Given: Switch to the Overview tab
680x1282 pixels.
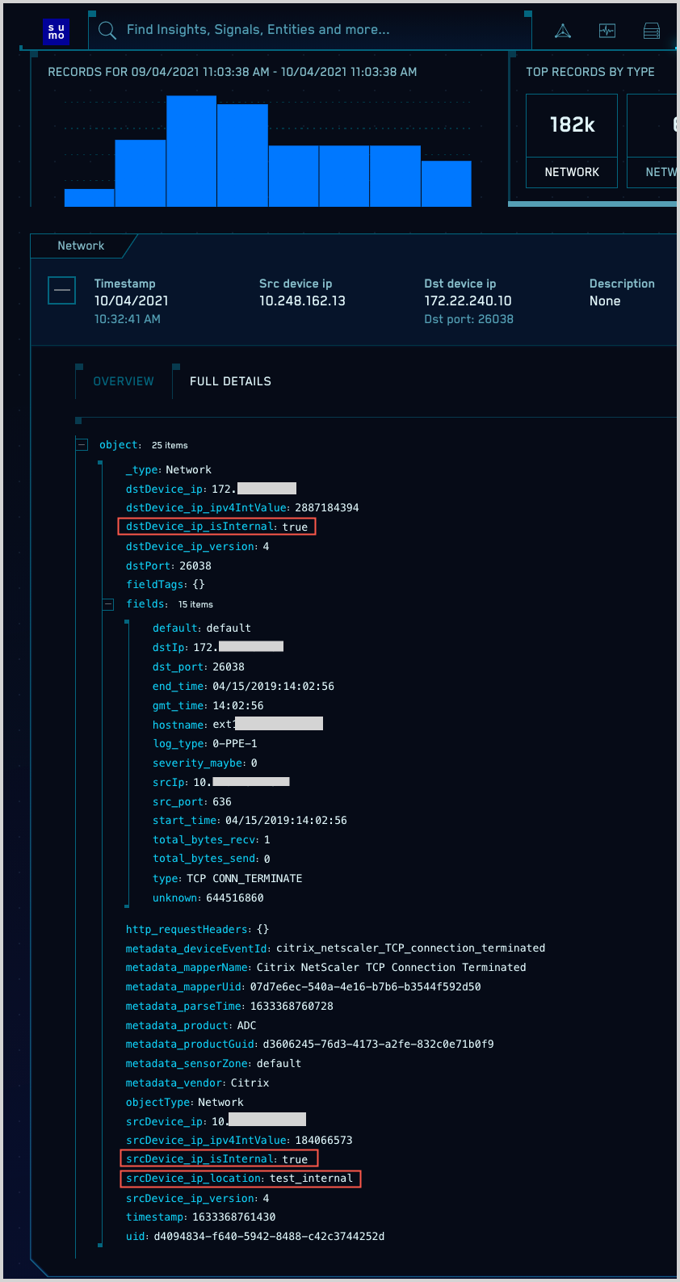Looking at the screenshot, I should coord(124,381).
